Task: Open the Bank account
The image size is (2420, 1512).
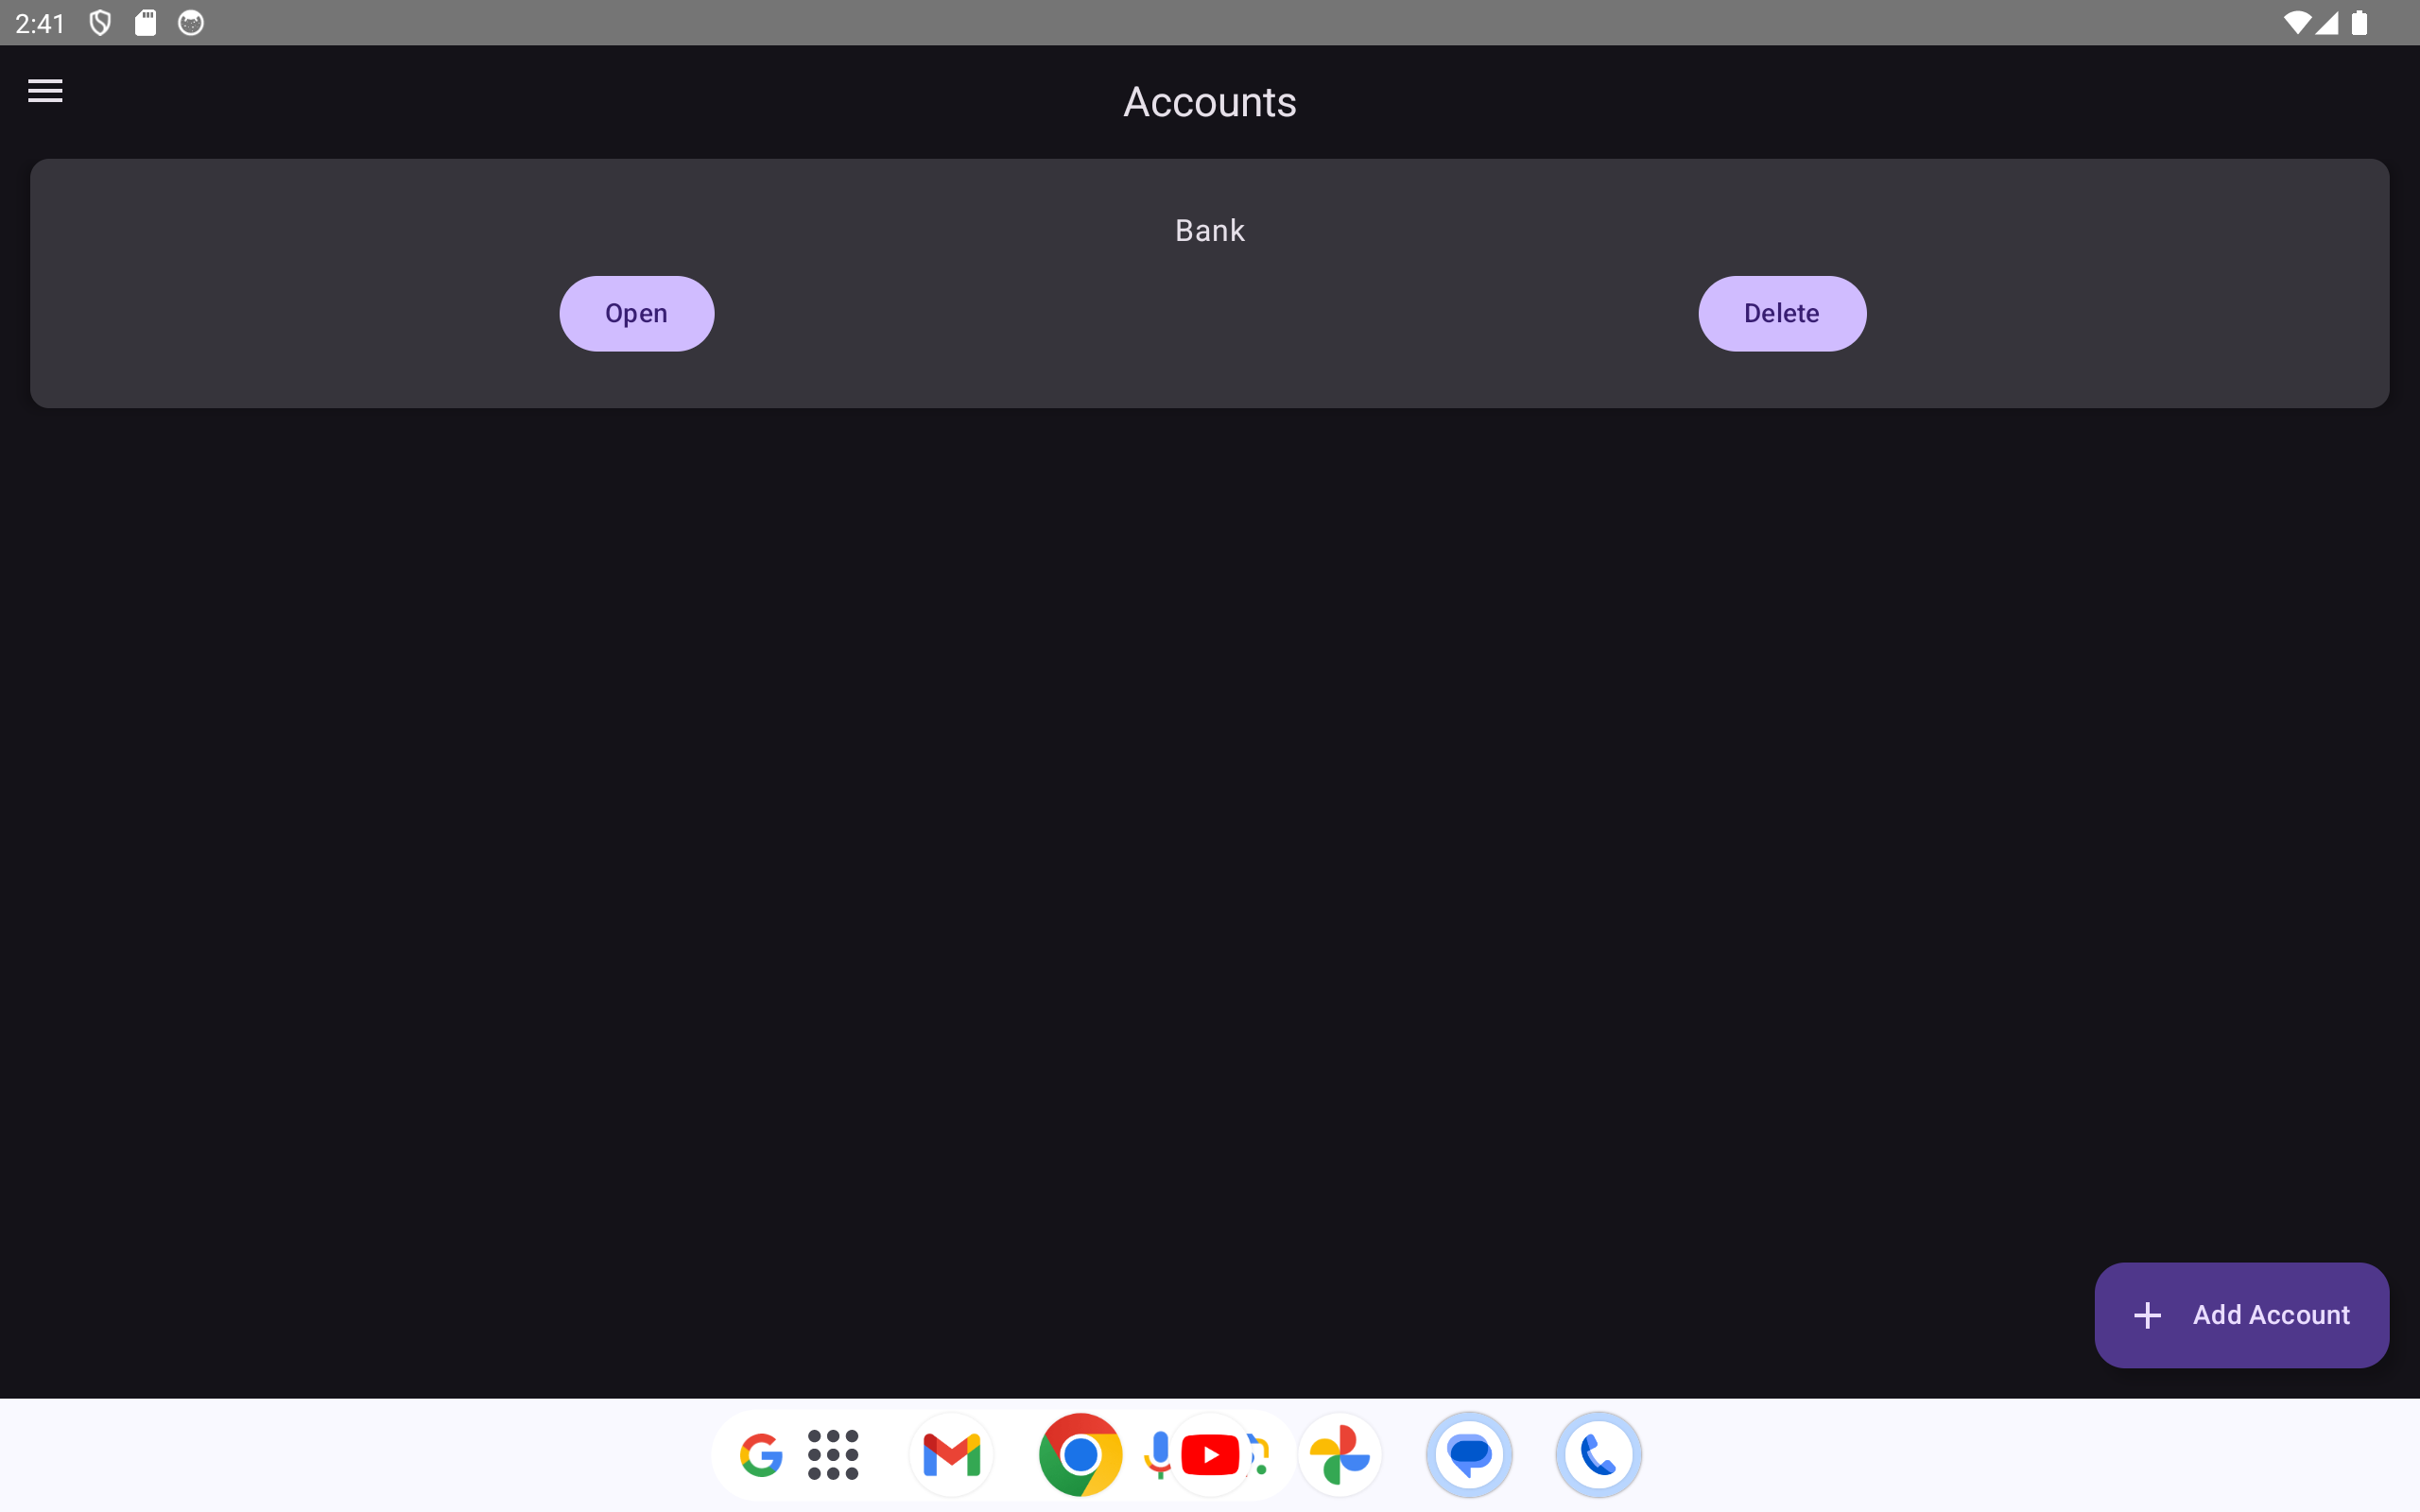Action: pyautogui.click(x=636, y=313)
